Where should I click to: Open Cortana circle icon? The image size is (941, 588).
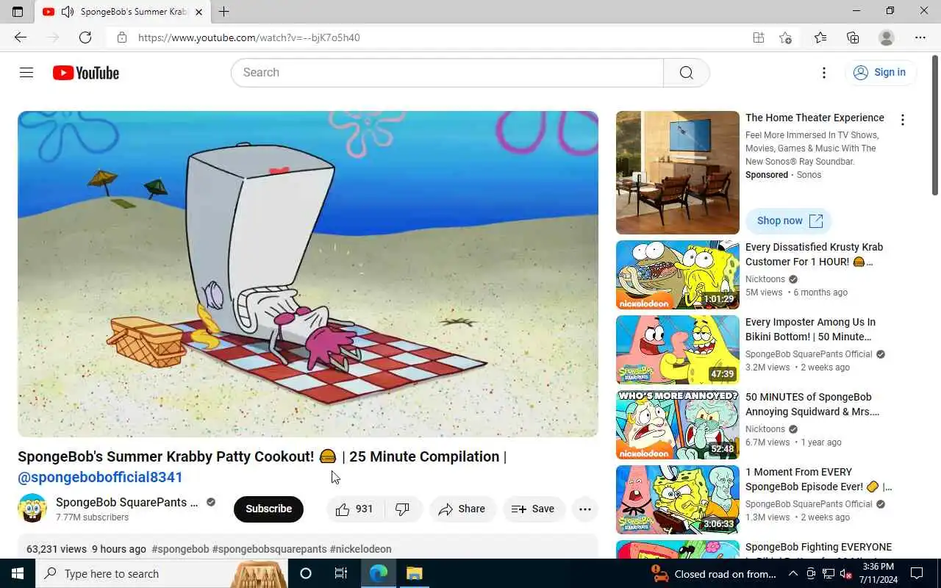(x=306, y=573)
